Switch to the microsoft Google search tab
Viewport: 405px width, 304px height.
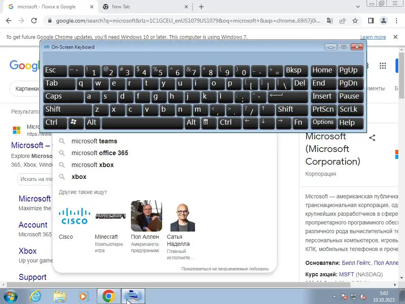pyautogui.click(x=47, y=7)
